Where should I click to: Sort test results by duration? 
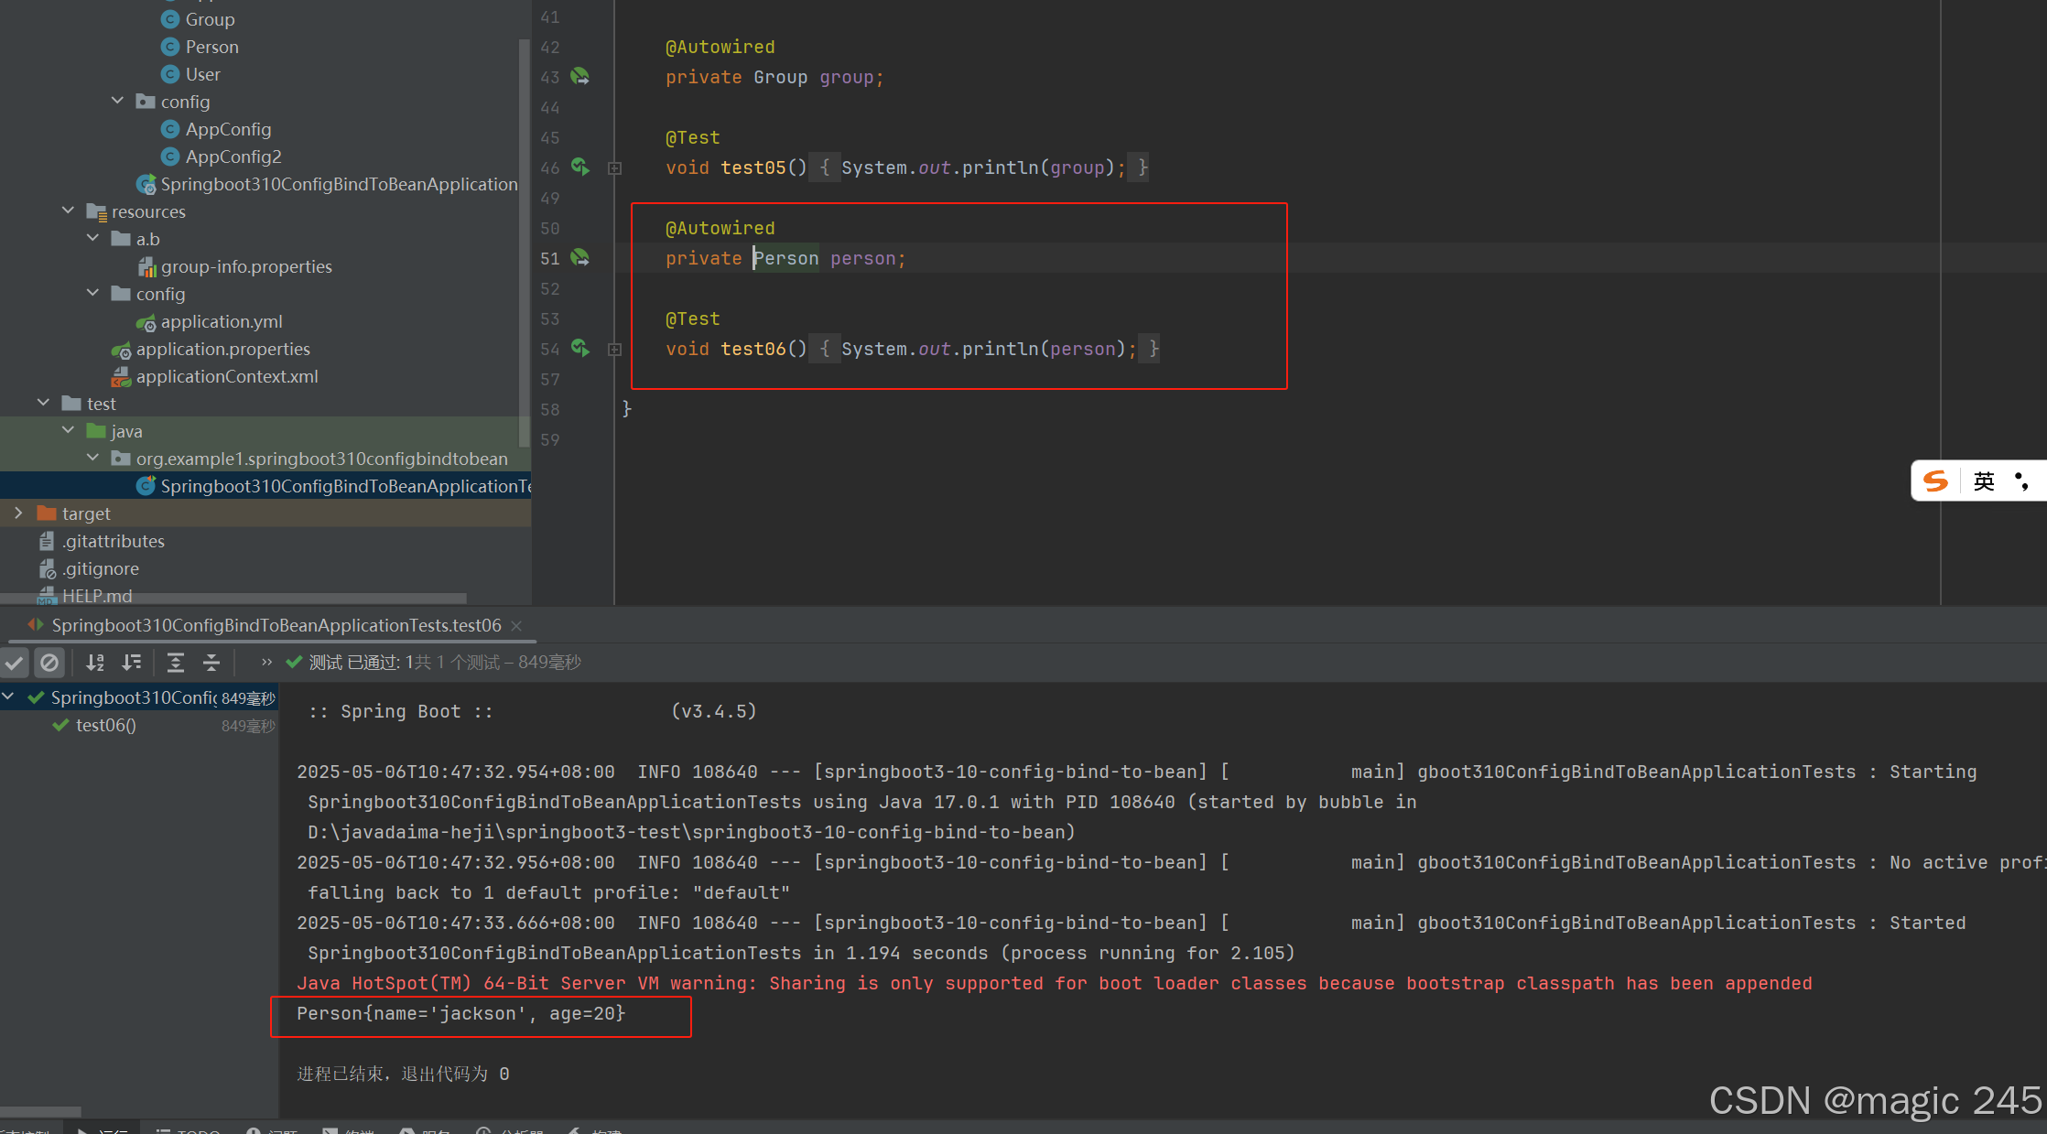click(132, 662)
